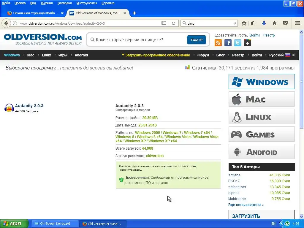Image resolution: width=304 pixels, height=228 pixels.
Task: Save page to Pocket icon
Action: tap(285, 23)
